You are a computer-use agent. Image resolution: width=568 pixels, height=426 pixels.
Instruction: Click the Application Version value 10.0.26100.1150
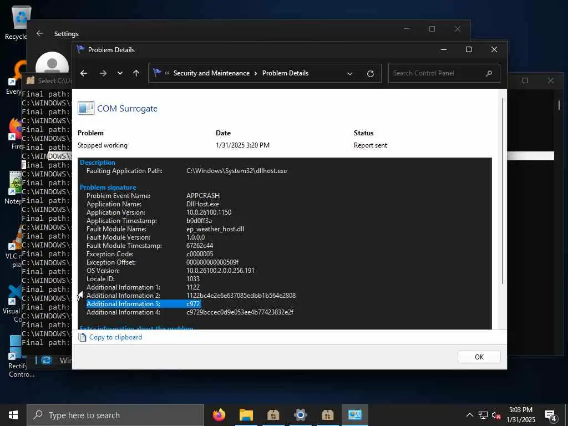click(x=209, y=212)
